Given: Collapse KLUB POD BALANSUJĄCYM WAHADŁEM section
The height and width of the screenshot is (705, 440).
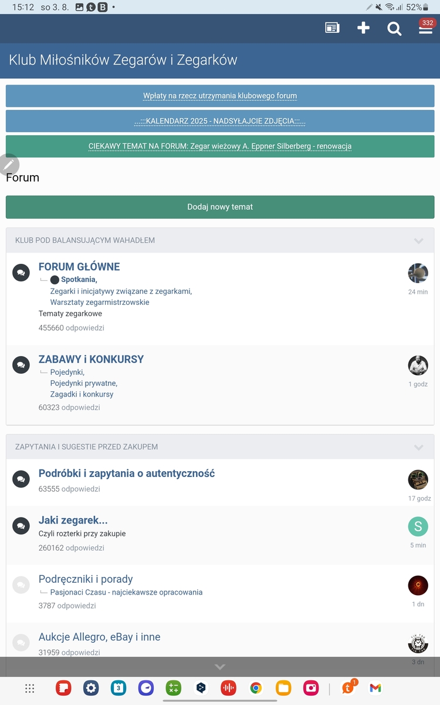Looking at the screenshot, I should [418, 241].
